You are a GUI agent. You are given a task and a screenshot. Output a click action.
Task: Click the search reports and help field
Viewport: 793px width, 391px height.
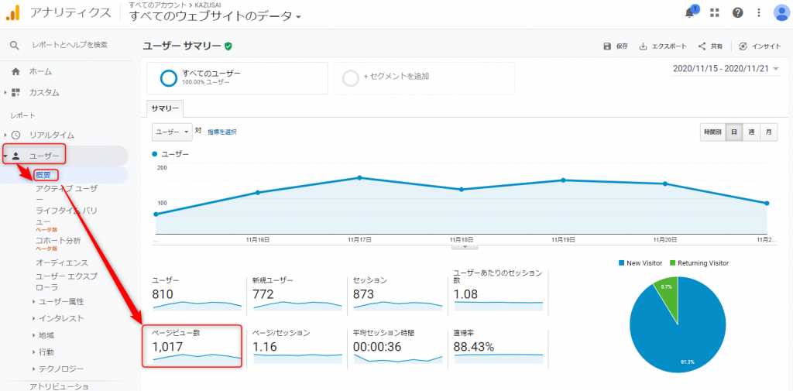70,45
